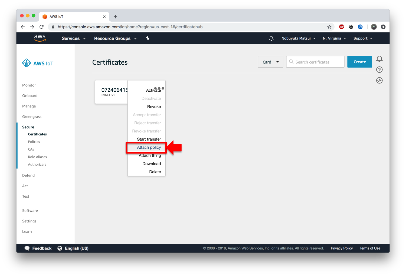Open Feedback via the speech bubble icon
Viewport: 406px width, 276px height.
click(x=27, y=248)
